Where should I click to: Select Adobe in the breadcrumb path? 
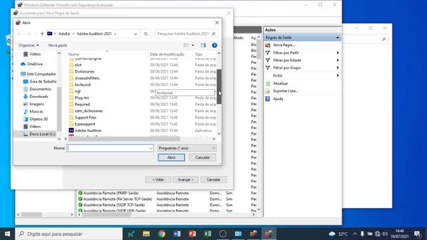[x=64, y=34]
